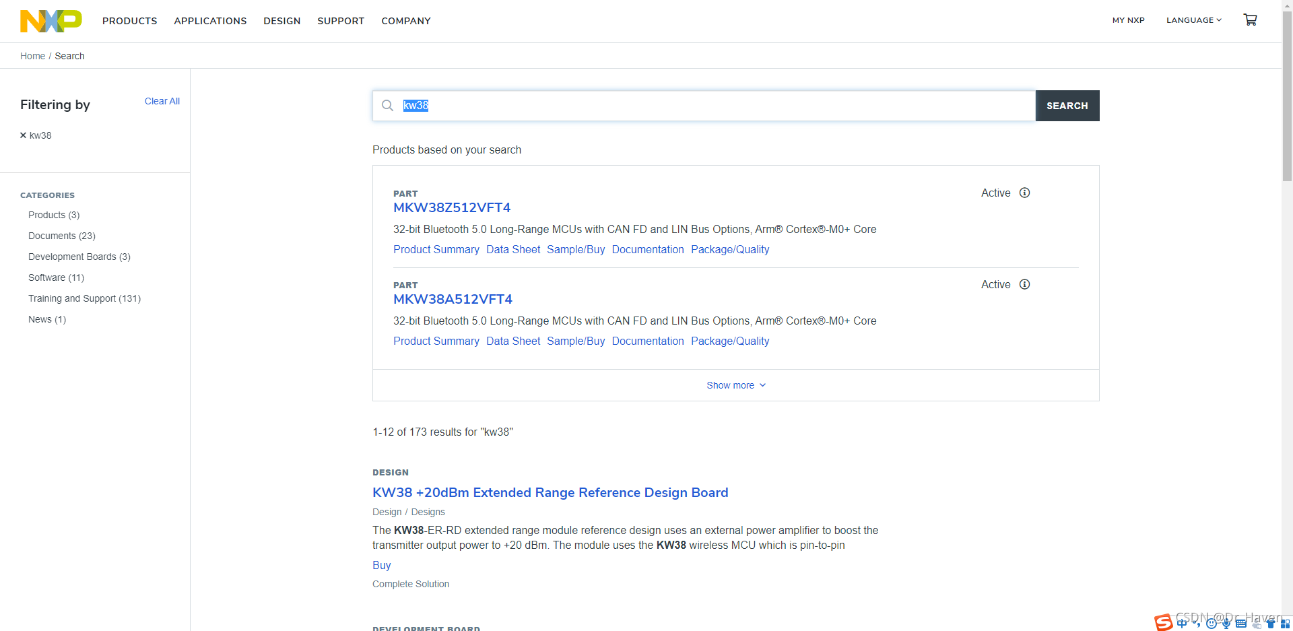Go to MY NXP

click(1129, 20)
